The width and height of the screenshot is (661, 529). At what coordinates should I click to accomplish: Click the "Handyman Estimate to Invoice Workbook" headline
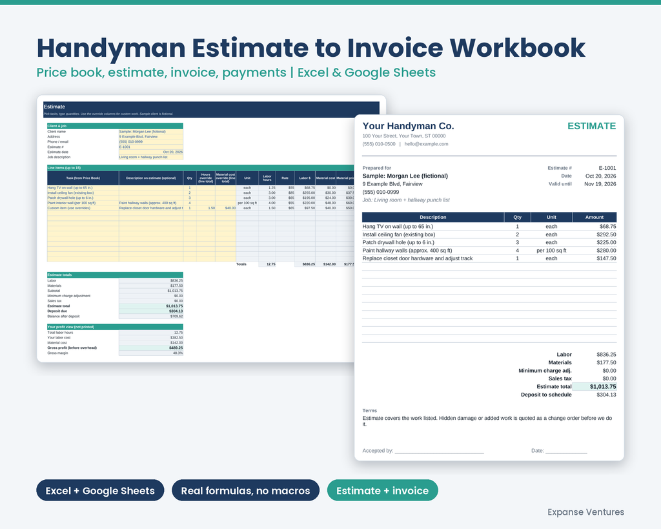click(x=310, y=48)
